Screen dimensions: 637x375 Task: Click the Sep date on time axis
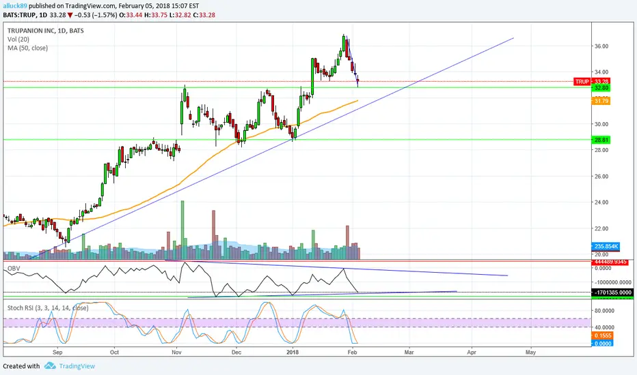click(x=57, y=352)
